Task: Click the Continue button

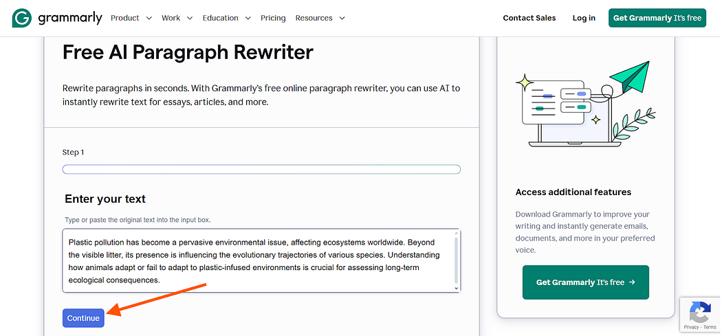Action: point(83,318)
